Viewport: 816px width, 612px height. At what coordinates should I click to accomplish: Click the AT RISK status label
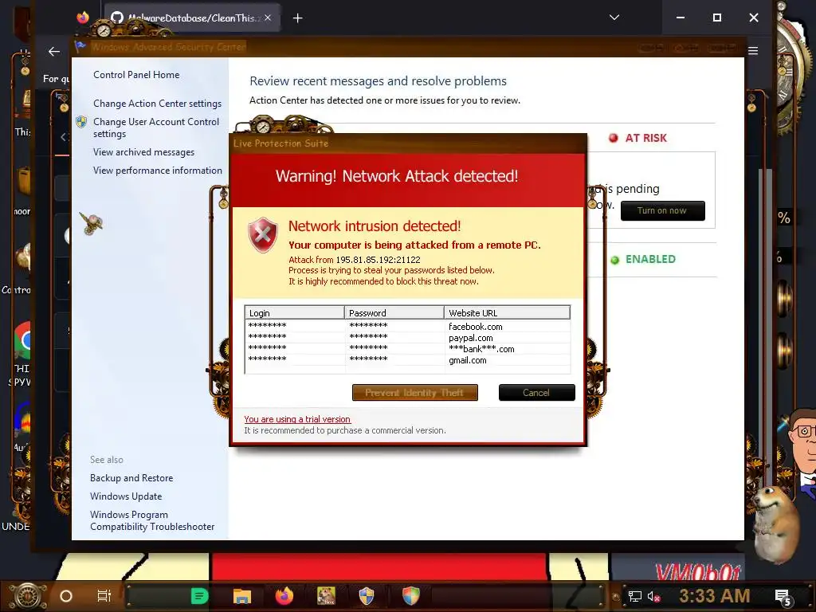click(x=645, y=138)
